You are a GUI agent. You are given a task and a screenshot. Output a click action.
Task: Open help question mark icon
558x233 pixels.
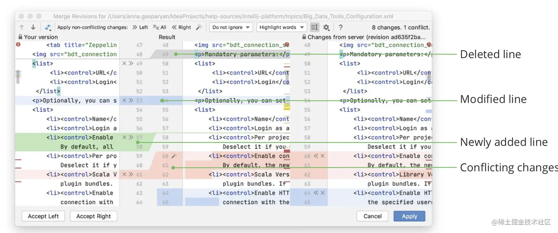[x=341, y=27]
